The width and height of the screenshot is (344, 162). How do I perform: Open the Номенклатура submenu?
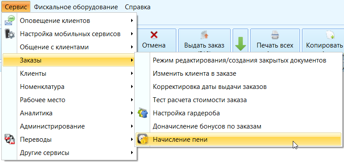pos(69,87)
